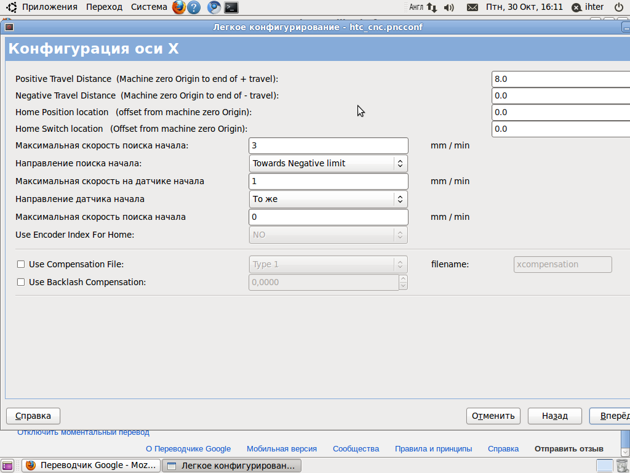Click the blue globe browser launcher

(x=213, y=7)
